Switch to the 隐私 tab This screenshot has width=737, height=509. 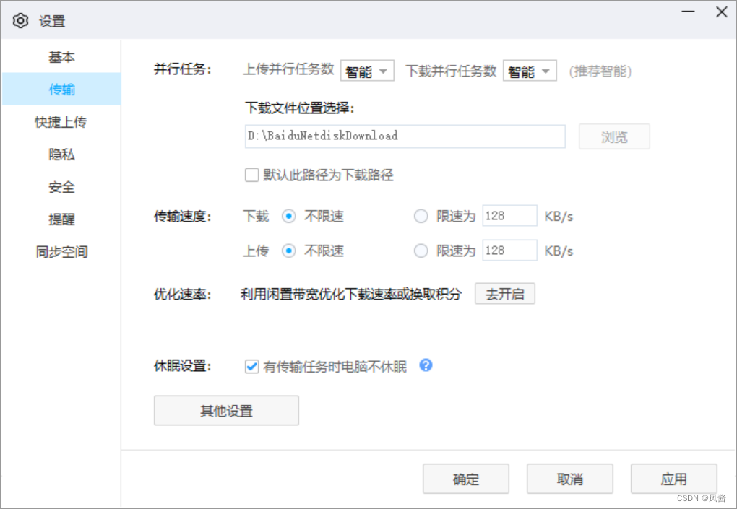coord(61,155)
